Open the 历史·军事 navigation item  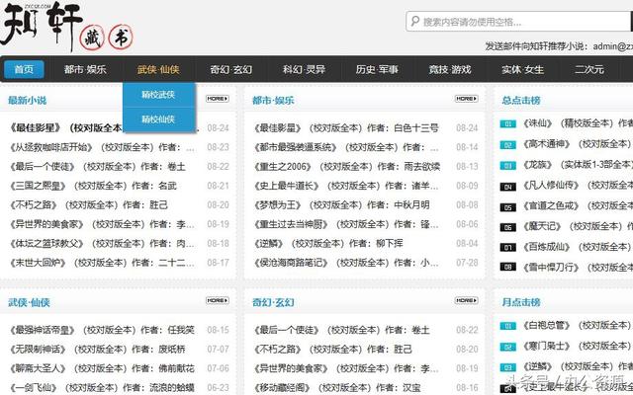pyautogui.click(x=377, y=69)
